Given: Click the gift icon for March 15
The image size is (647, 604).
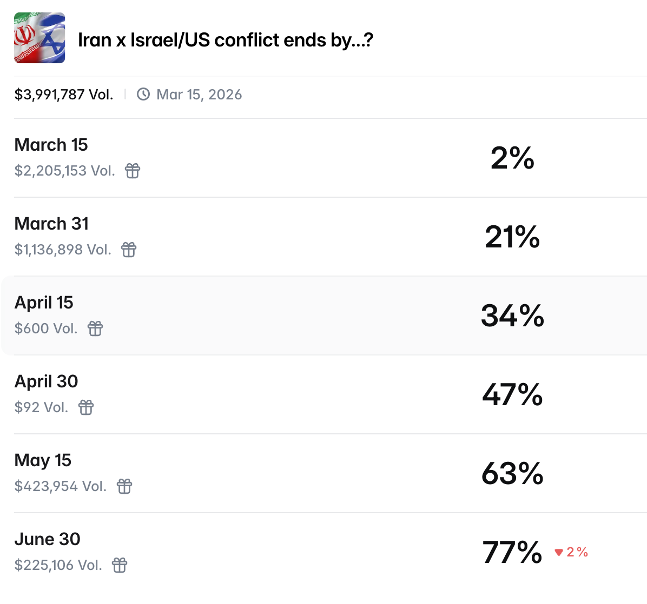Looking at the screenshot, I should (133, 171).
